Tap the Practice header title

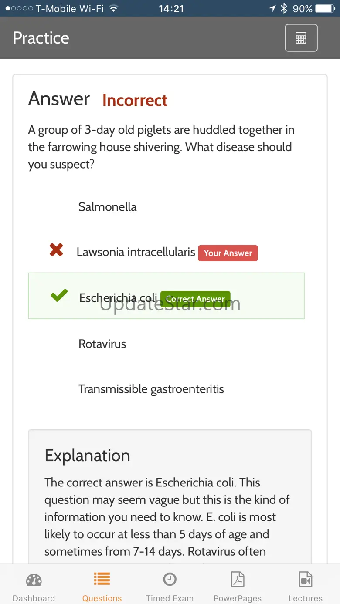41,38
